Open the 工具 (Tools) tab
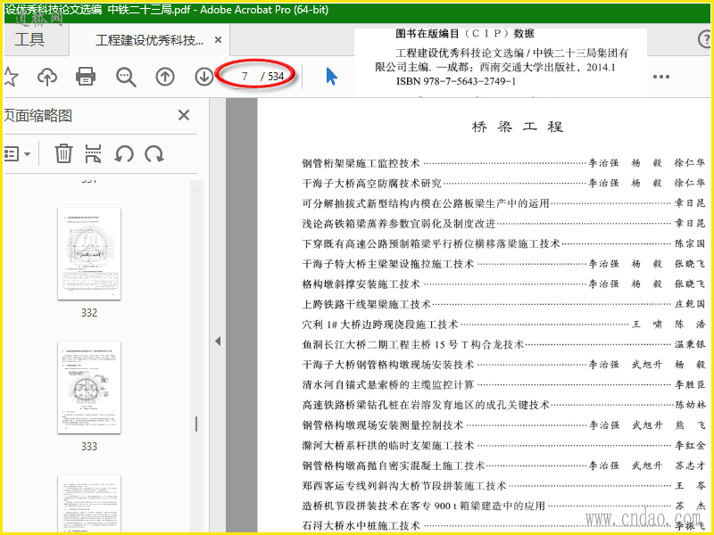The height and width of the screenshot is (535, 714). click(29, 40)
